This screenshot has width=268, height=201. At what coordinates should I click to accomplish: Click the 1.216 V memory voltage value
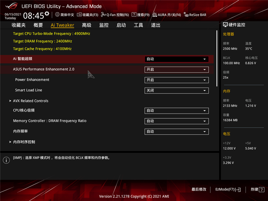(251, 106)
